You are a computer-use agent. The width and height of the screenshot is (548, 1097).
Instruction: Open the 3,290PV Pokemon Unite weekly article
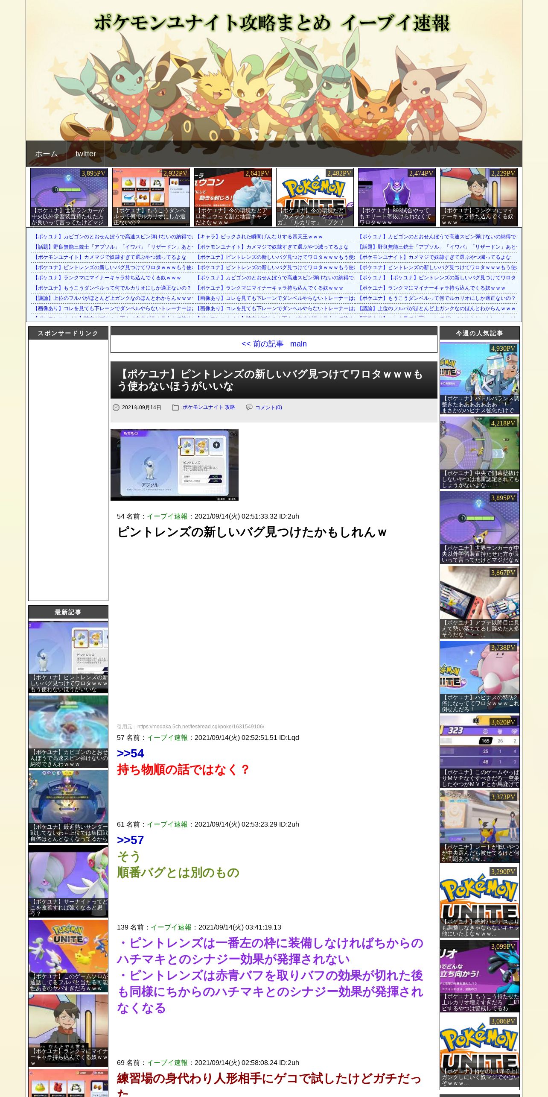480,902
